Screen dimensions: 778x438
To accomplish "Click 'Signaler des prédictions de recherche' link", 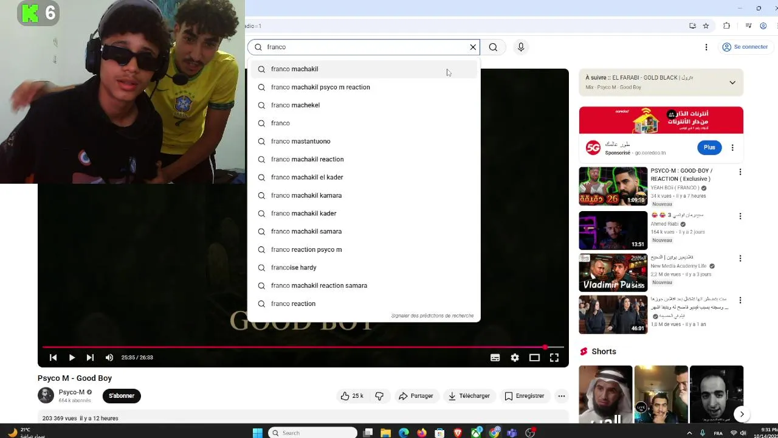I will pyautogui.click(x=432, y=316).
